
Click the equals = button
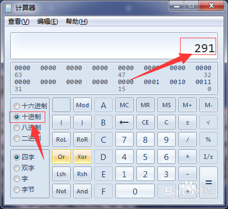click(209, 183)
